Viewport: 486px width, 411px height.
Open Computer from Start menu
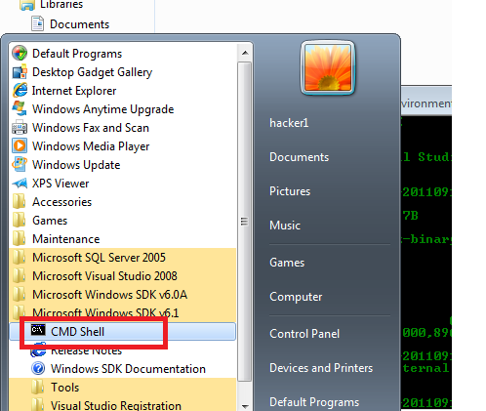point(296,297)
